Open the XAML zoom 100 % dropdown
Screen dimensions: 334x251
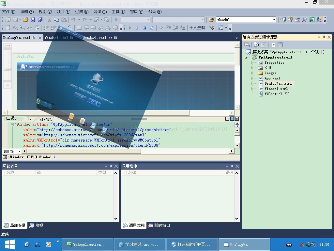(20, 151)
